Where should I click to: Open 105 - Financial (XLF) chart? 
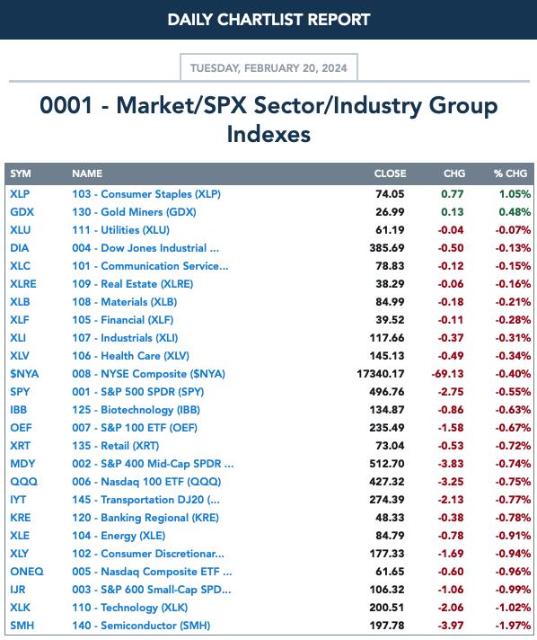click(x=123, y=320)
